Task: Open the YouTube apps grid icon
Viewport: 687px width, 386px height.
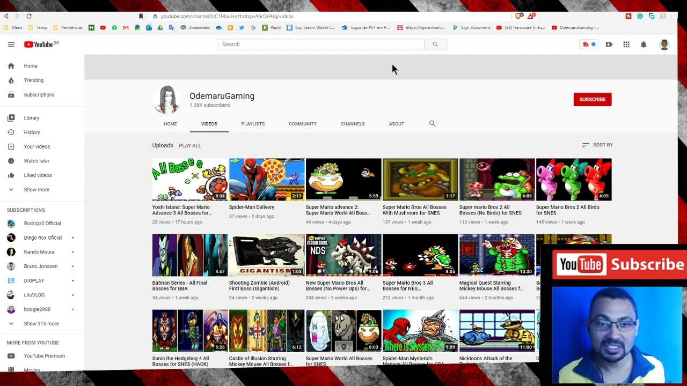Action: (626, 44)
